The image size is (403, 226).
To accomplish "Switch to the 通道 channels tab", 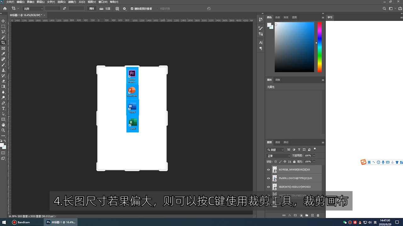I will tap(278, 142).
